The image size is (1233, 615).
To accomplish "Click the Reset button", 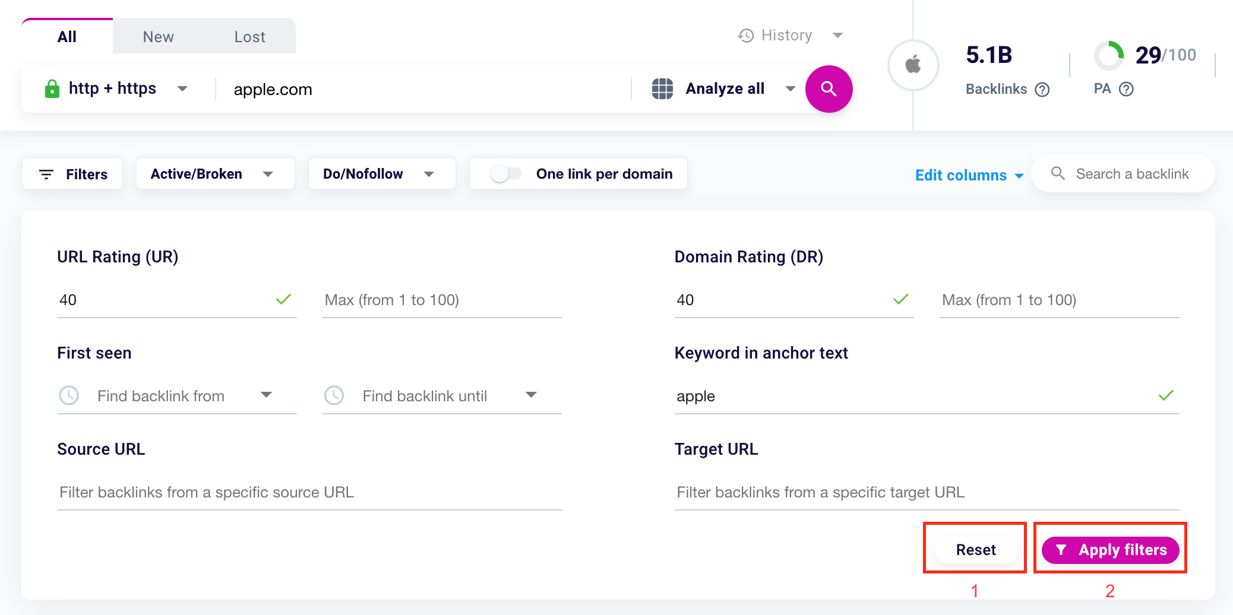I will click(975, 550).
